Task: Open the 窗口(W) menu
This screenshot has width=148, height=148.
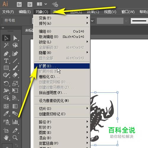Action: coord(128,12)
